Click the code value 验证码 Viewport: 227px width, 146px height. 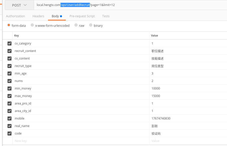[x=156, y=133]
